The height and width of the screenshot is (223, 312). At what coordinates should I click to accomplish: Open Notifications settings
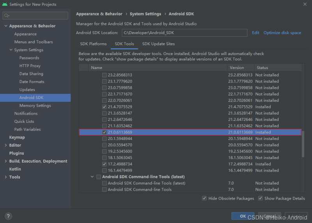(x=26, y=113)
